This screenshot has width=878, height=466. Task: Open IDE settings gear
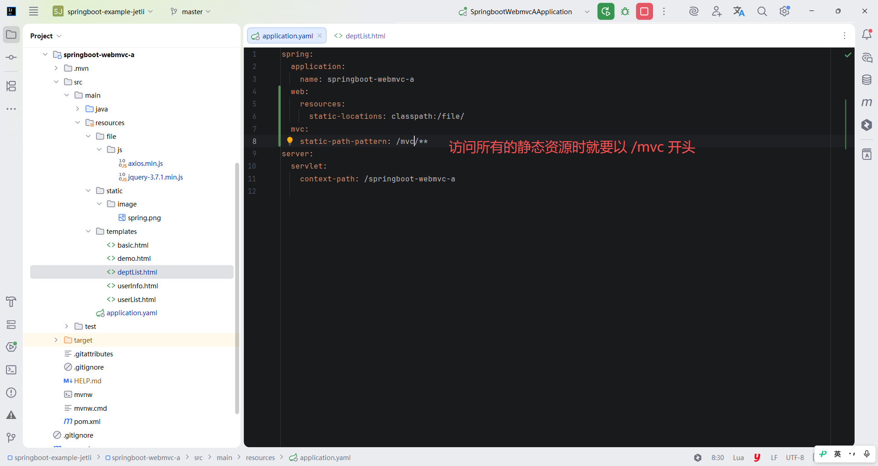pyautogui.click(x=785, y=11)
